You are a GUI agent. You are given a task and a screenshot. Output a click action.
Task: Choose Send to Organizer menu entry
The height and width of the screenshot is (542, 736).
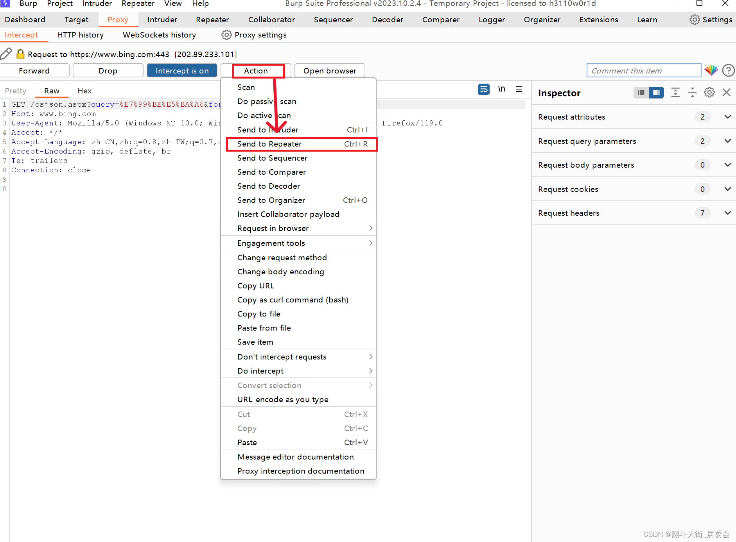pyautogui.click(x=298, y=200)
